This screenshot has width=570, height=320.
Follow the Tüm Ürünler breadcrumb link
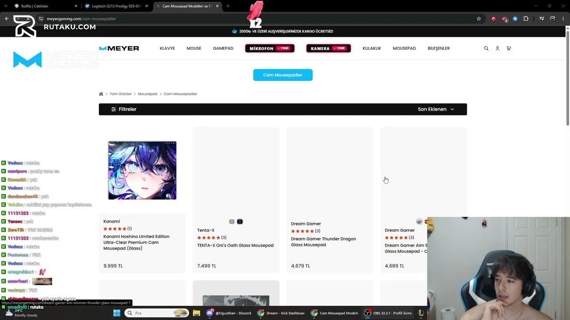tap(121, 94)
